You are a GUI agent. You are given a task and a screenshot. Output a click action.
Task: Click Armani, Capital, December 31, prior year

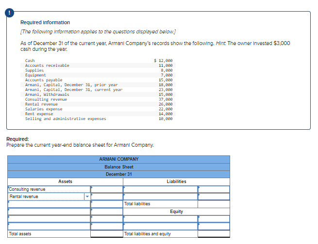click(x=71, y=85)
